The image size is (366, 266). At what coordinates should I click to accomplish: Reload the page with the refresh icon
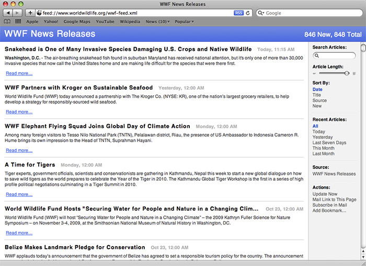pyautogui.click(x=248, y=13)
